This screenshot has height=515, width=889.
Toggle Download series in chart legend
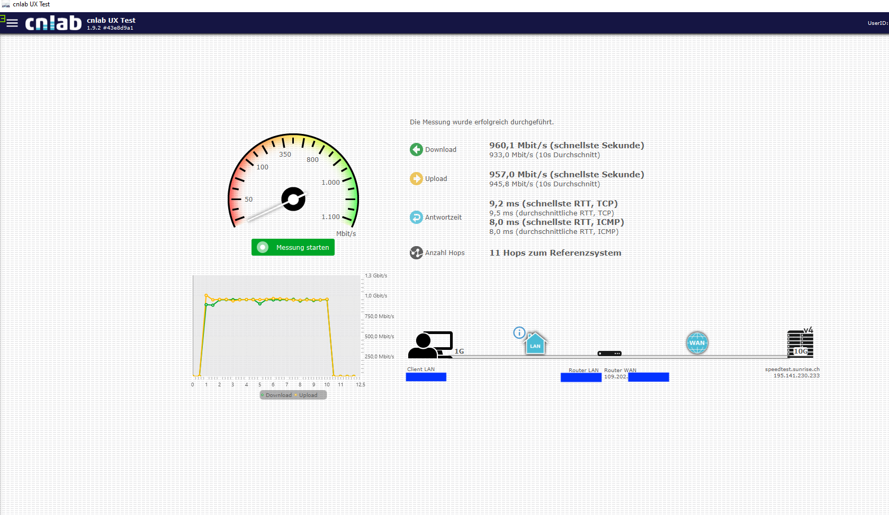276,395
